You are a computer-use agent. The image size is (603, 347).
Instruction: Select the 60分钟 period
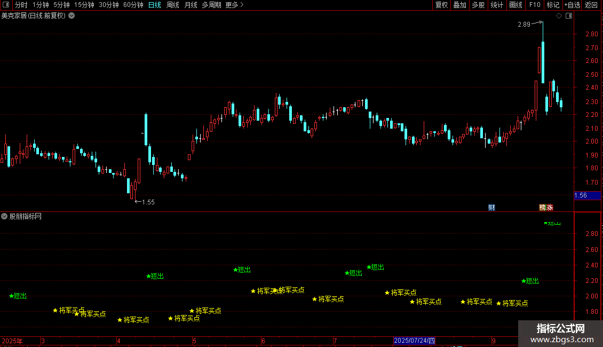pyautogui.click(x=133, y=5)
